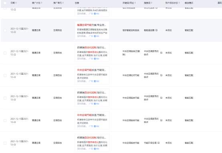Screen dimensions: 222x153
Task: Click 空调自控 unit in 中央空调如何节能 row
Action: [57, 75]
